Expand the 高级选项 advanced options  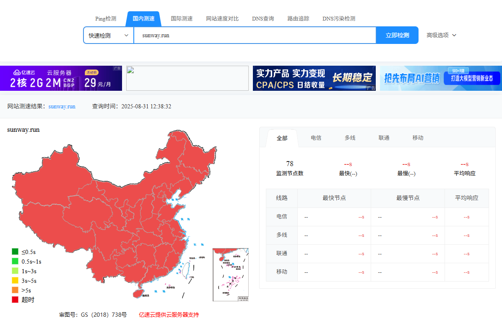441,36
